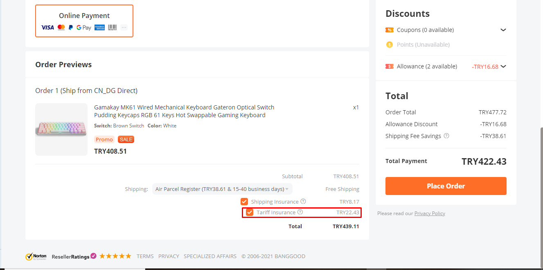
Task: Click the Visa card icon
Action: (x=47, y=27)
